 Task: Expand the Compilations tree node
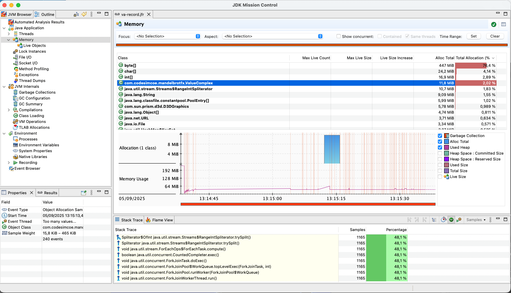tap(9, 109)
